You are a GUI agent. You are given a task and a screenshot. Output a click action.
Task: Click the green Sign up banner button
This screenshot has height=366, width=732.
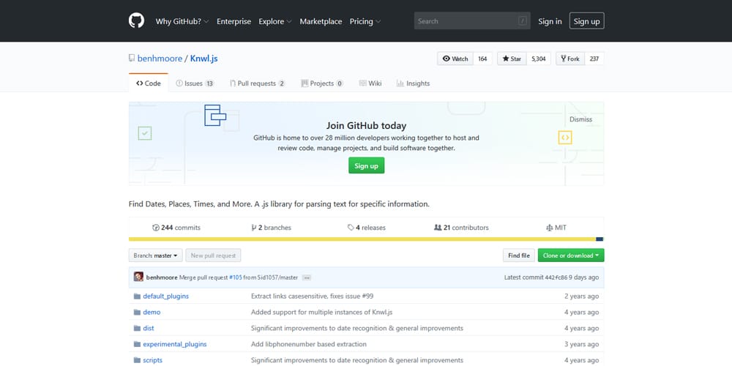click(x=367, y=165)
